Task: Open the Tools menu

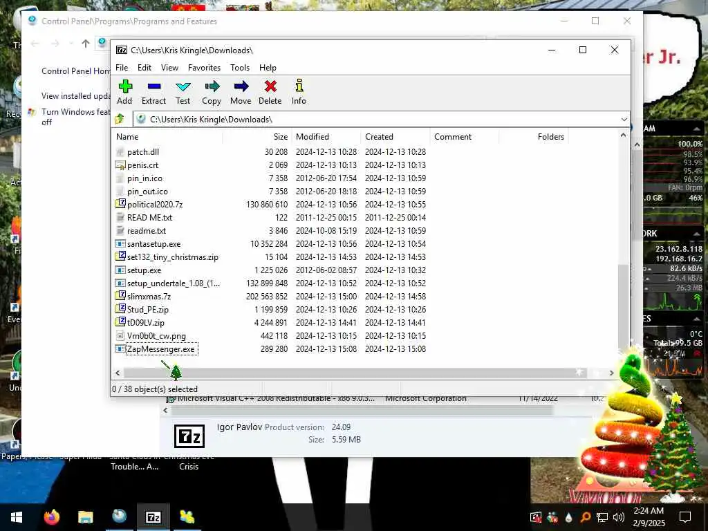Action: coord(240,67)
